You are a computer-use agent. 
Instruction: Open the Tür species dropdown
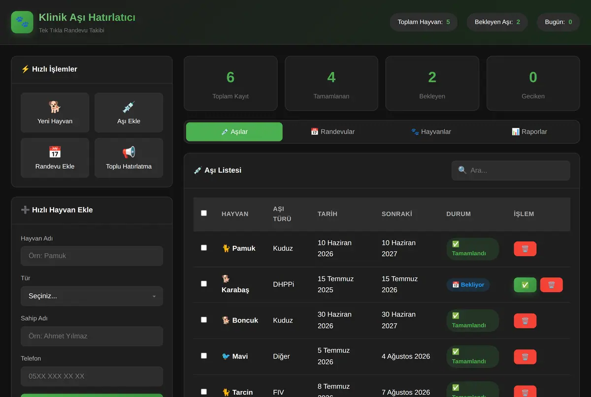click(92, 296)
